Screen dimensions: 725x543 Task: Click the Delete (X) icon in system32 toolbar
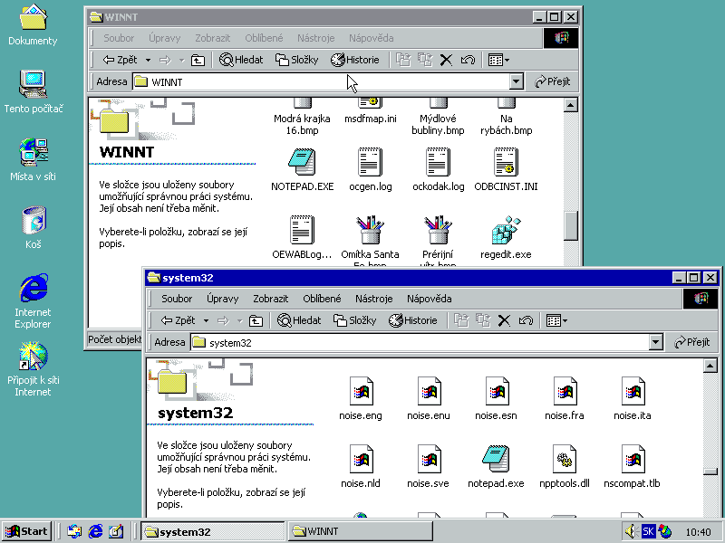pos(504,320)
